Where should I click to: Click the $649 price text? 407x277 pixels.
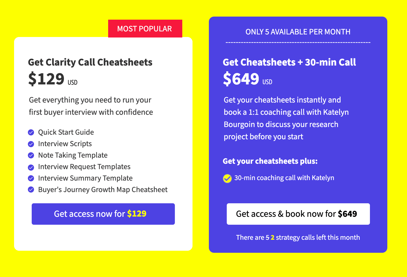click(241, 79)
